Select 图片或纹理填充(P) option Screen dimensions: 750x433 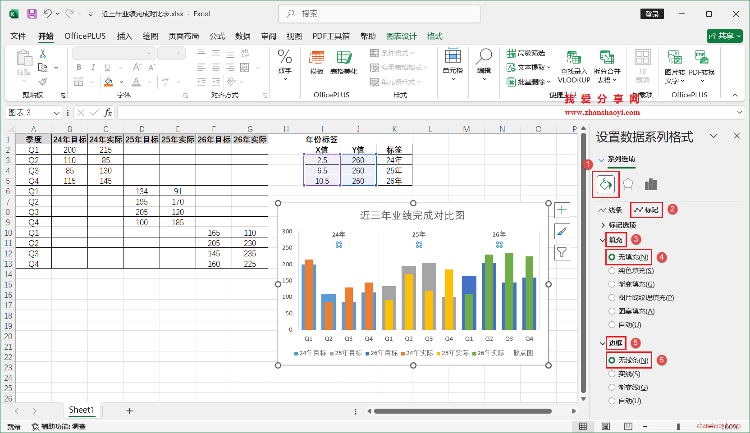pos(641,298)
